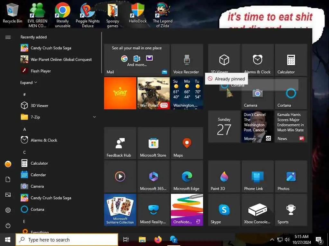Click the Windows Start button
Screen dimensions: 329x246
click(8, 240)
